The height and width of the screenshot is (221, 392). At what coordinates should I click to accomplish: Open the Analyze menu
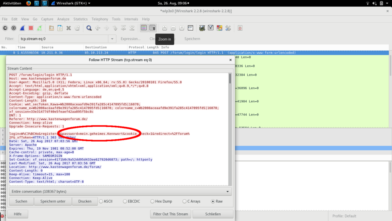(63, 19)
